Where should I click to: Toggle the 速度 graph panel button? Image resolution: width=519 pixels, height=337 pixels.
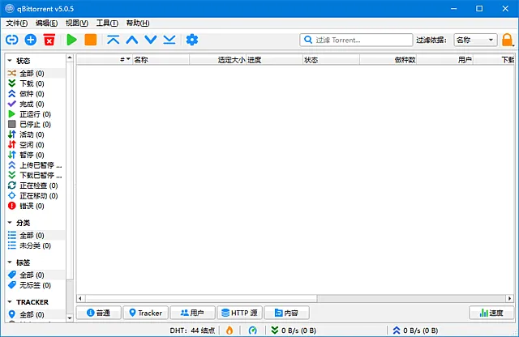[491, 313]
